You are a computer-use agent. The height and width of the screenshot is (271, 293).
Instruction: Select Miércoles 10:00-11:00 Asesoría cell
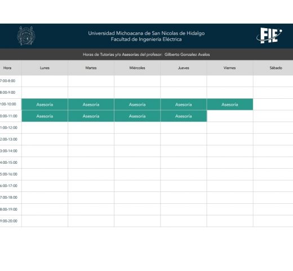pos(137,116)
